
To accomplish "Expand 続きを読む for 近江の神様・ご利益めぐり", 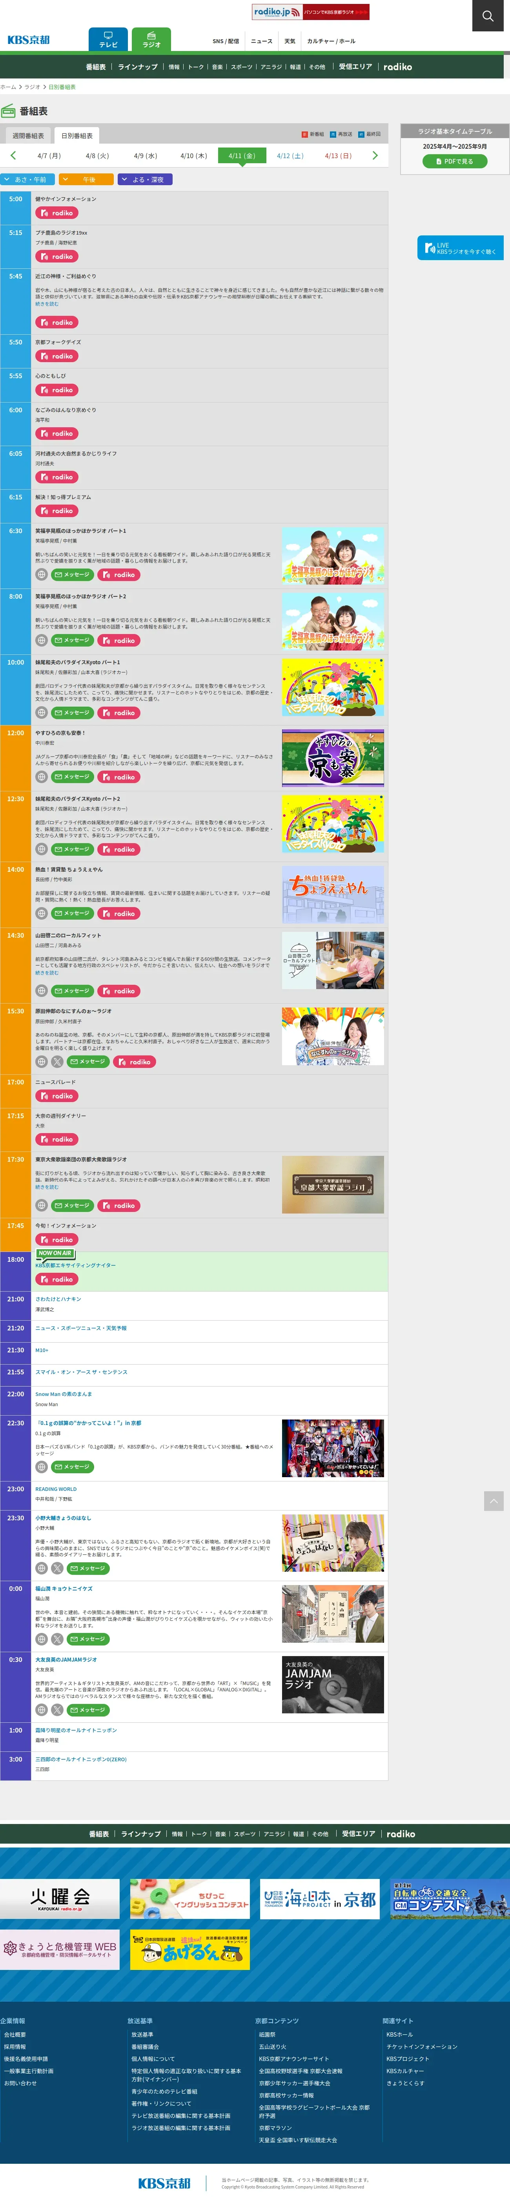I will (x=47, y=304).
